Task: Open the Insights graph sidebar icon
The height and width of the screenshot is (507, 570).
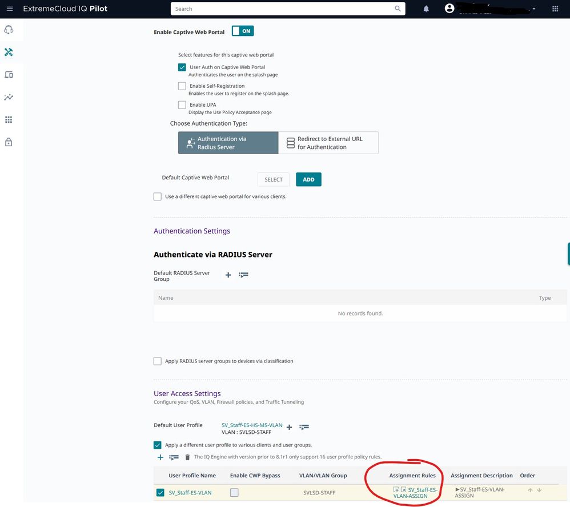Action: (x=9, y=97)
